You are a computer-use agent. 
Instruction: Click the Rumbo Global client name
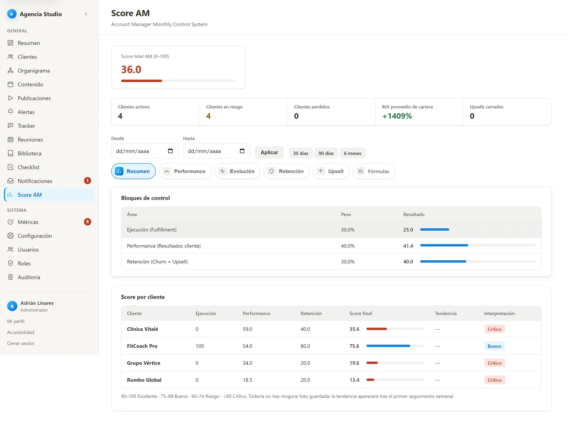(144, 380)
